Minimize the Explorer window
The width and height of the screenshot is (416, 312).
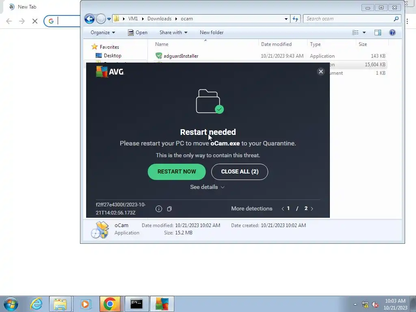[x=368, y=7]
